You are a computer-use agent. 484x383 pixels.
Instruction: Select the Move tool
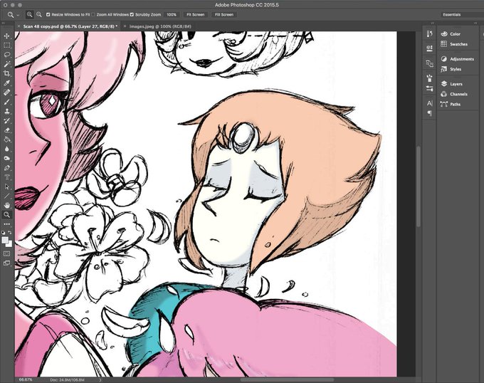point(7,36)
